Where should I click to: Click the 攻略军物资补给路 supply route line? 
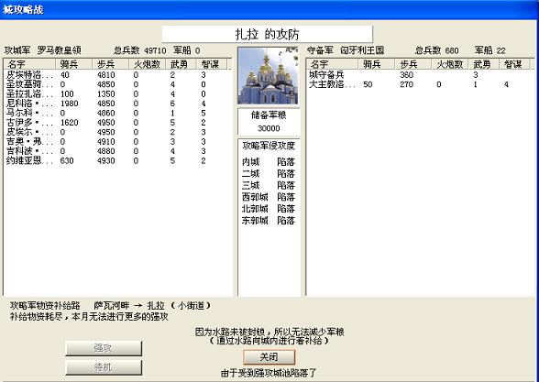point(111,305)
